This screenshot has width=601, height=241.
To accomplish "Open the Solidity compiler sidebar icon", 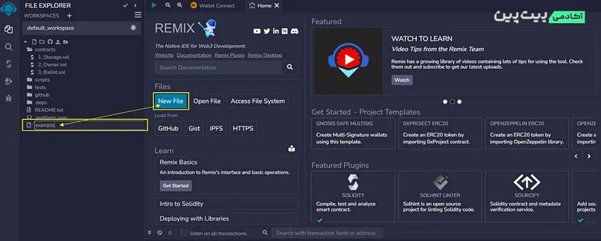I will pos(8,64).
